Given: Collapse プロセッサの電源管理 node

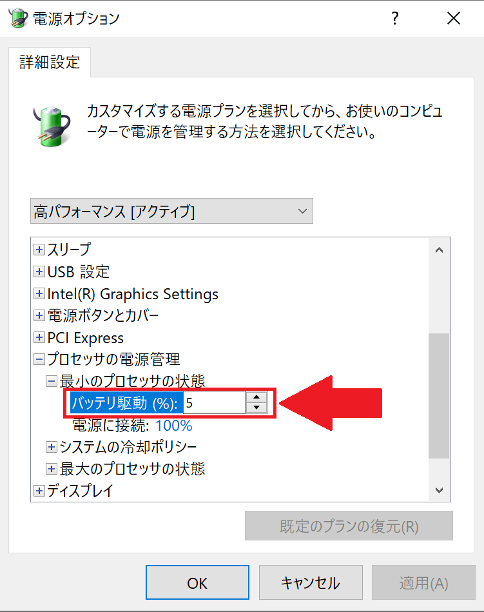Looking at the screenshot, I should pyautogui.click(x=39, y=359).
